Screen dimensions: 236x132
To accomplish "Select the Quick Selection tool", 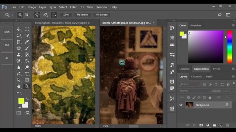I will click(x=27, y=36).
